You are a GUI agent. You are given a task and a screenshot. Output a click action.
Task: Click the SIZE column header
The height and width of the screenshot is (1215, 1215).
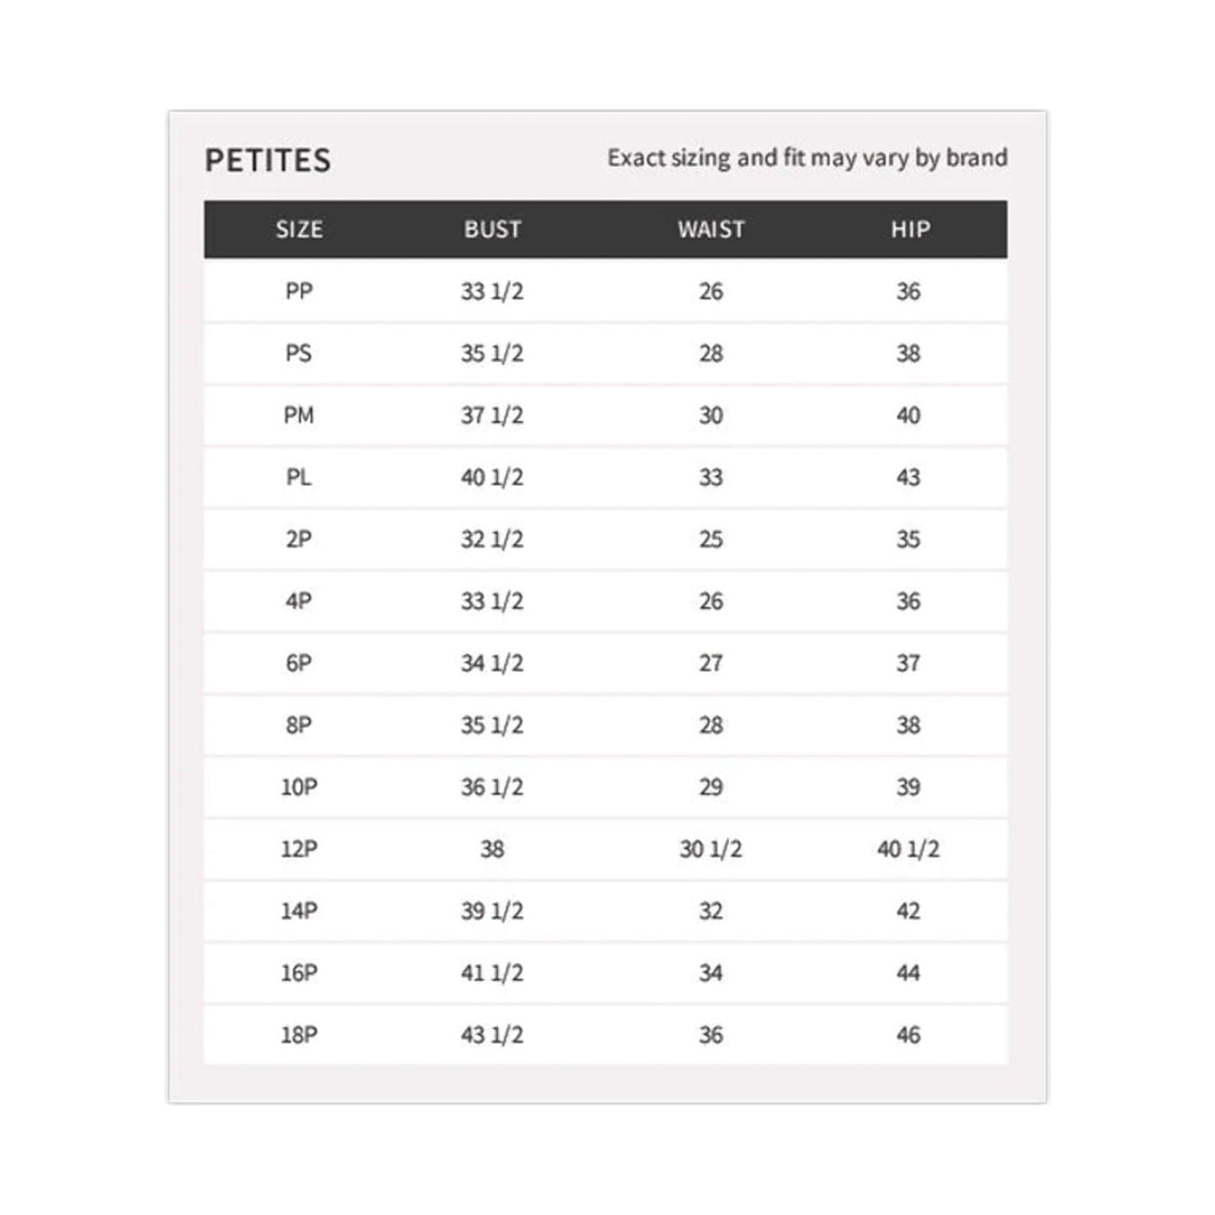[x=299, y=229]
